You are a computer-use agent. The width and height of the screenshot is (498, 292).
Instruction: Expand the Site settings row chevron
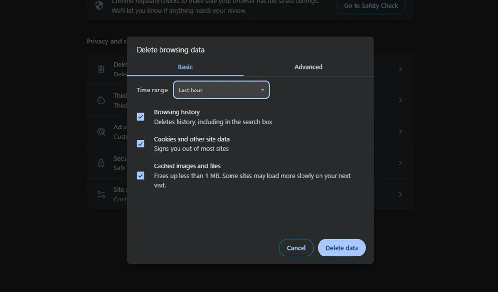(400, 194)
